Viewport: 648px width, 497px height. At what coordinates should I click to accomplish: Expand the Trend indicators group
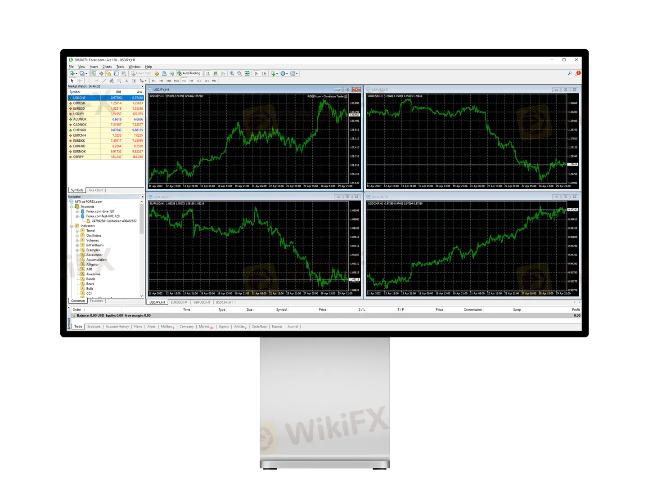pos(77,230)
